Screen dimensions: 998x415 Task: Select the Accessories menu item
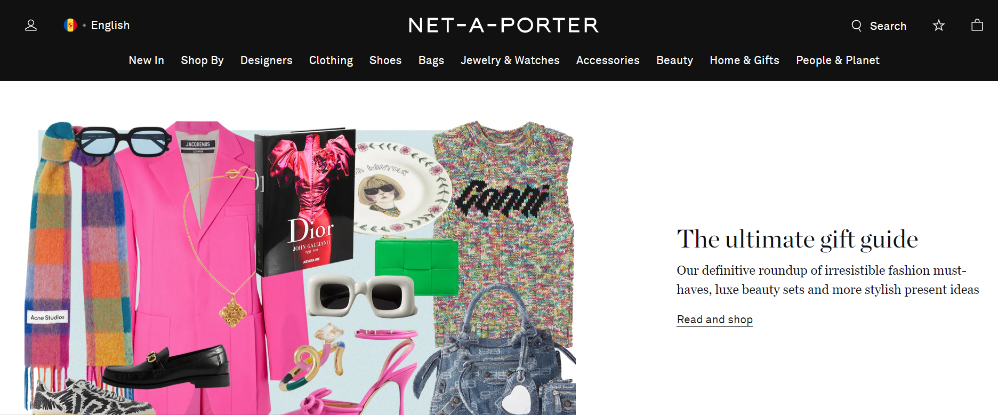(608, 60)
